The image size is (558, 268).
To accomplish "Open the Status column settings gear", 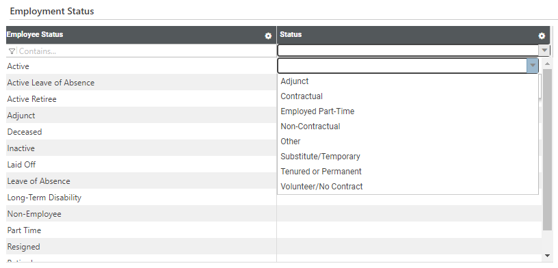I will (542, 36).
